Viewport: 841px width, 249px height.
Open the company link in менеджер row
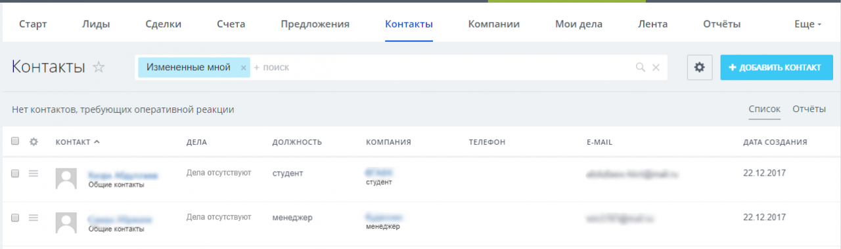tap(384, 217)
